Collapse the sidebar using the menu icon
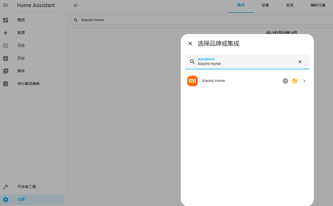The width and height of the screenshot is (333, 206). click(x=6, y=5)
